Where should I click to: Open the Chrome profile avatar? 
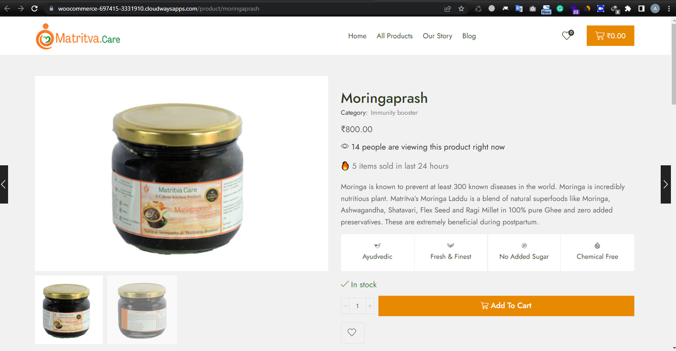click(x=655, y=8)
